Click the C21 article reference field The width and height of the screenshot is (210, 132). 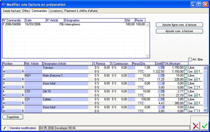tap(33, 99)
